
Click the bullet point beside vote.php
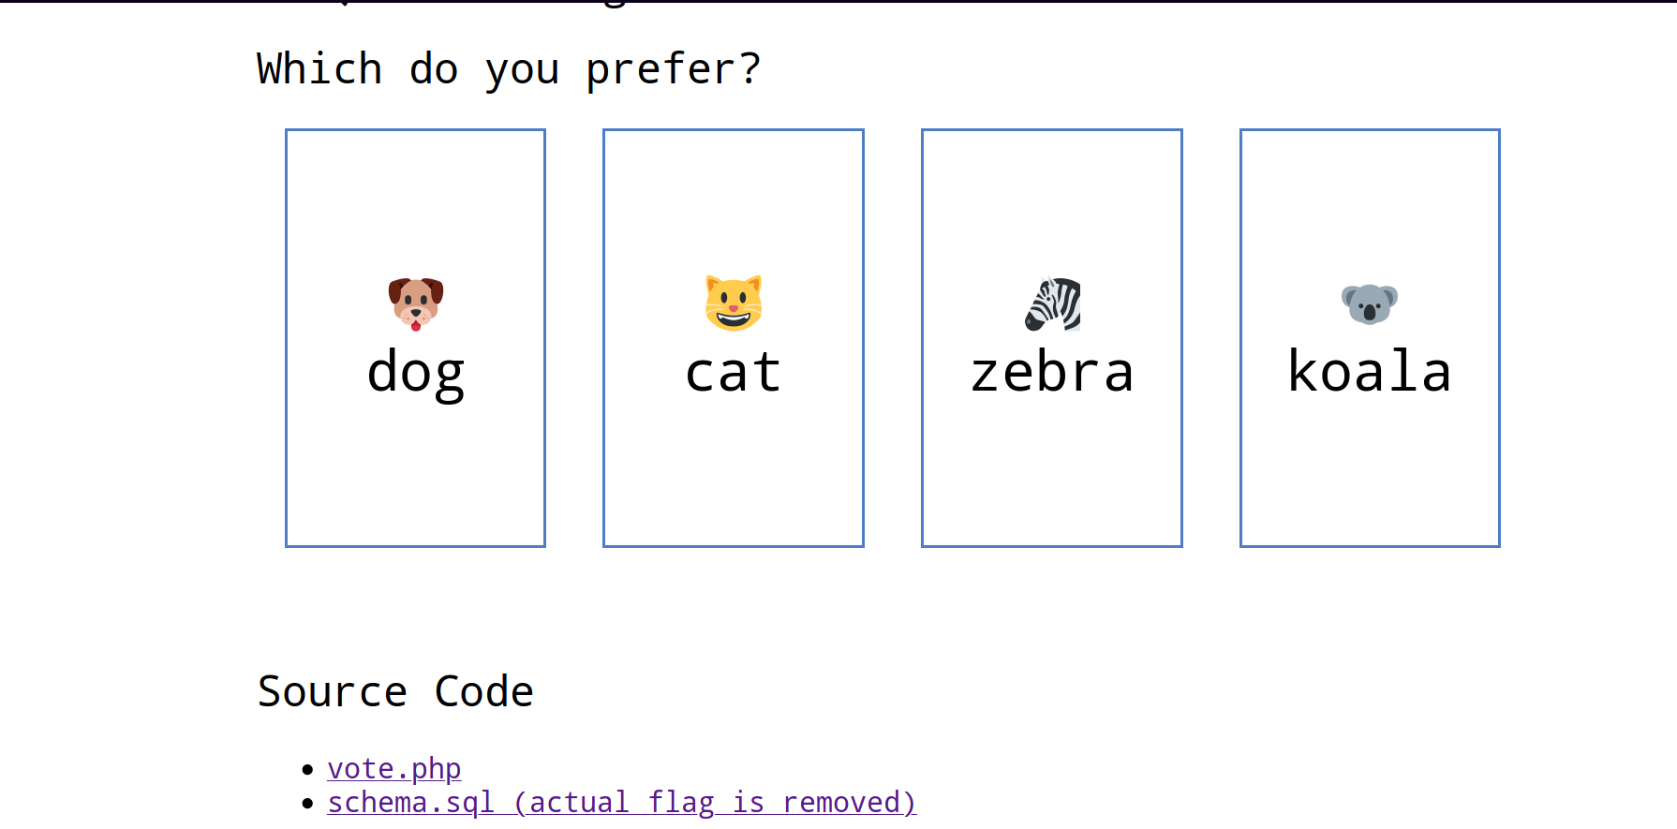pyautogui.click(x=307, y=770)
